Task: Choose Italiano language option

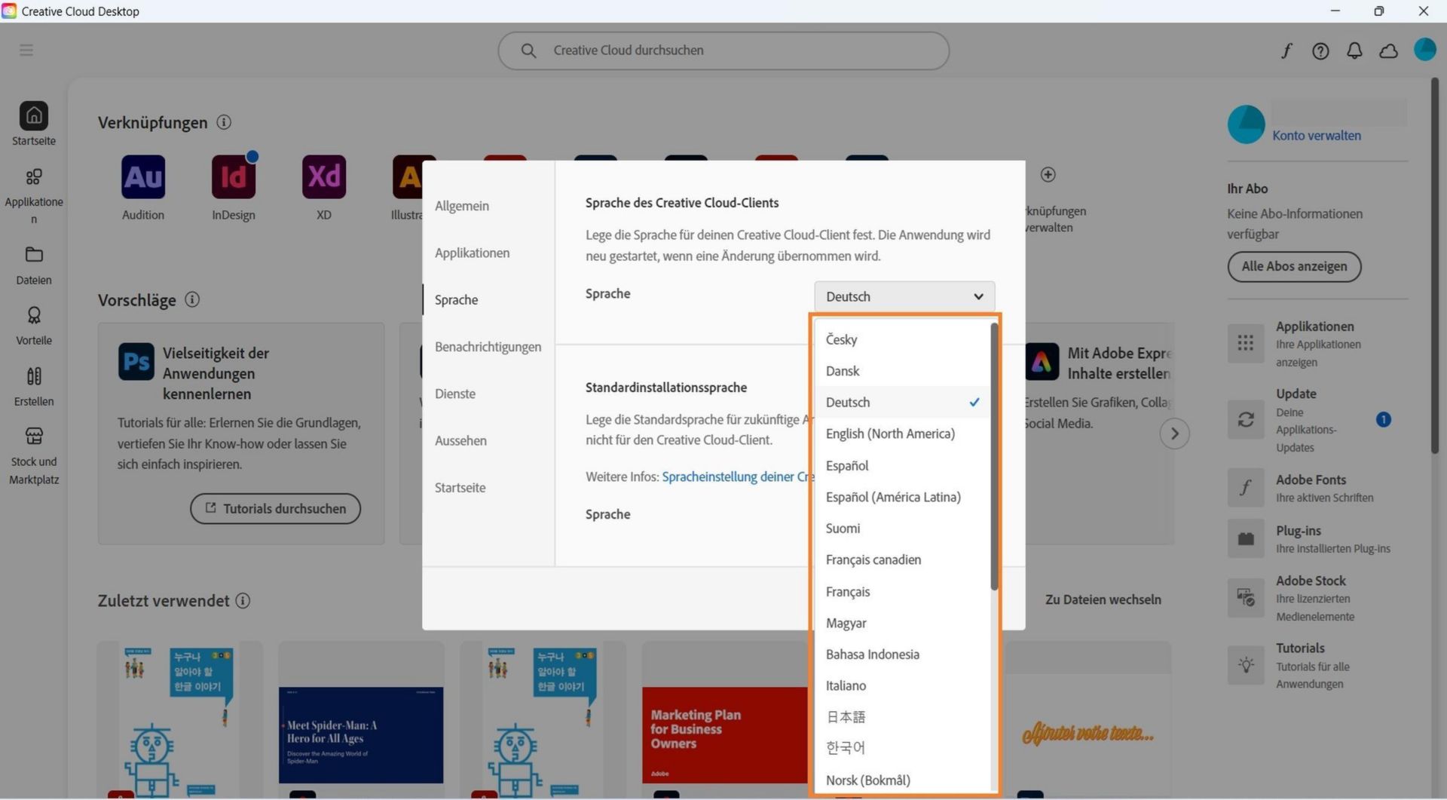Action: click(903, 685)
